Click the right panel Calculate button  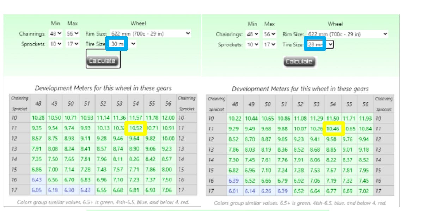pos(299,62)
